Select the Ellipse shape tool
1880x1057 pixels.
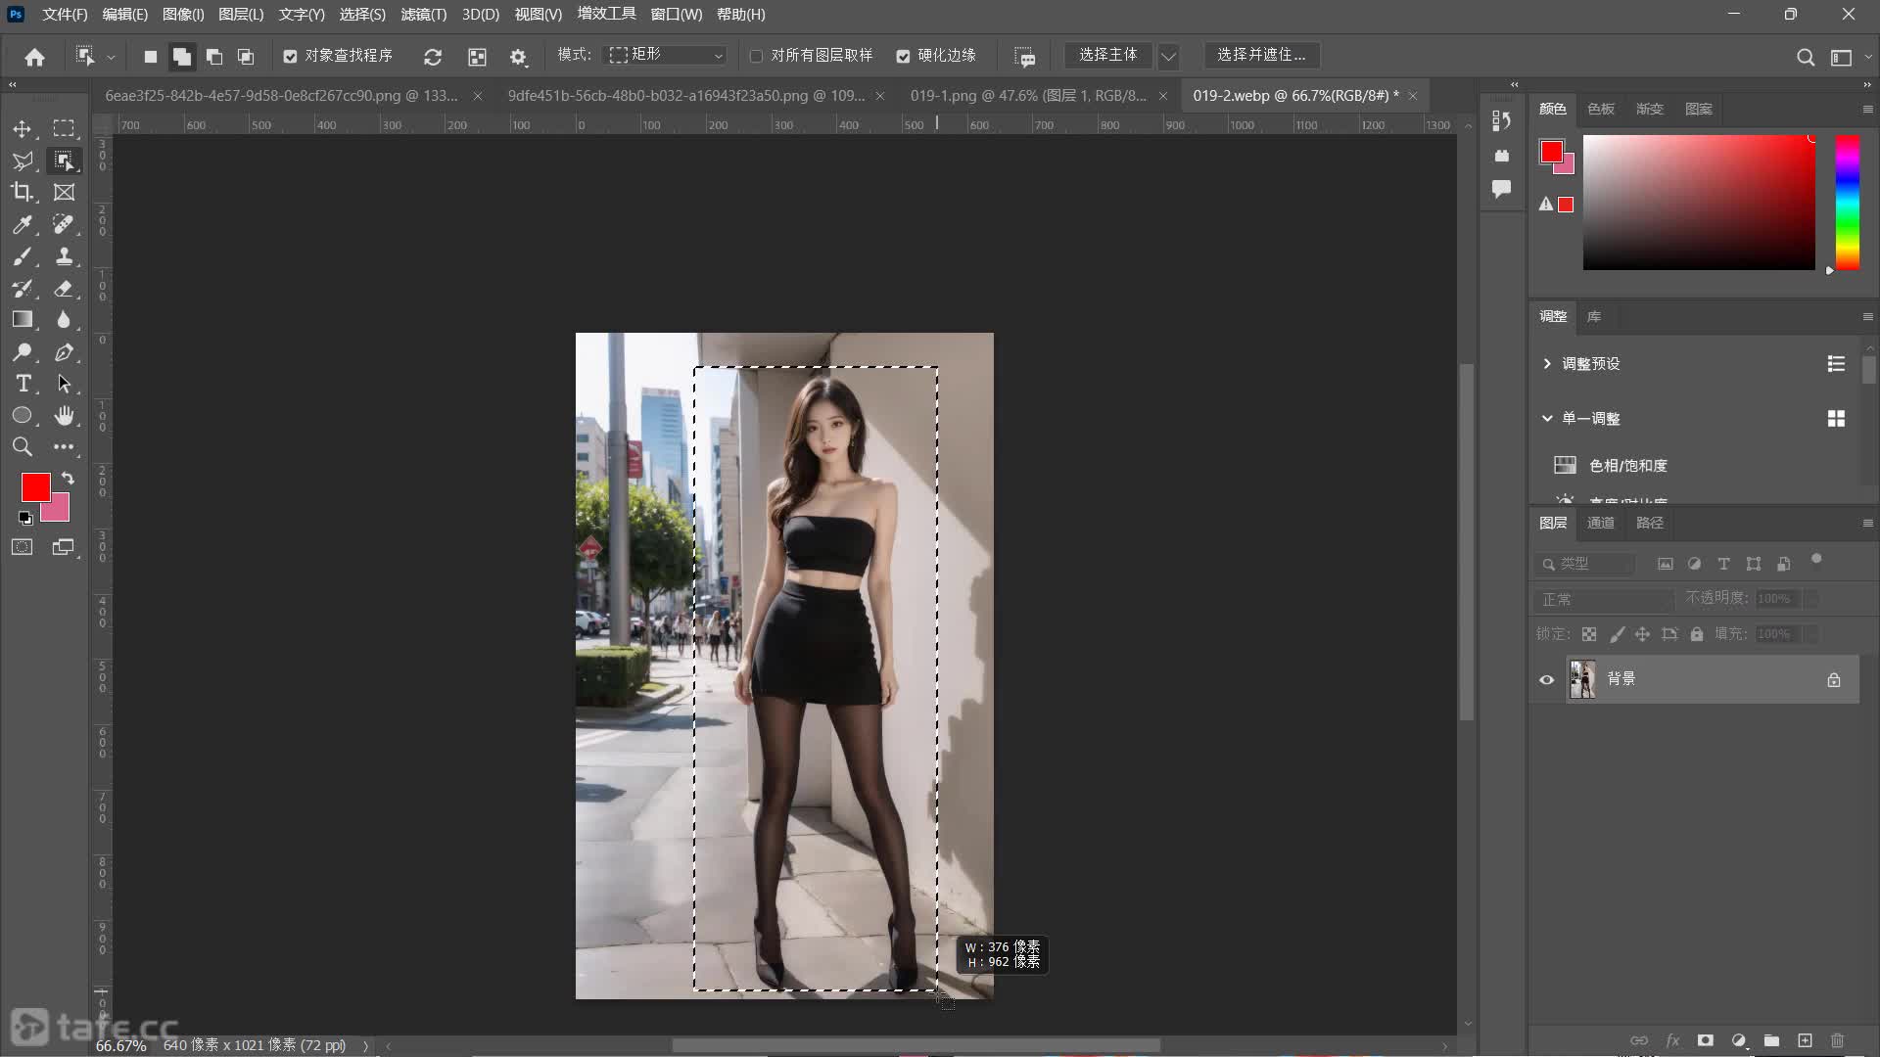(23, 416)
